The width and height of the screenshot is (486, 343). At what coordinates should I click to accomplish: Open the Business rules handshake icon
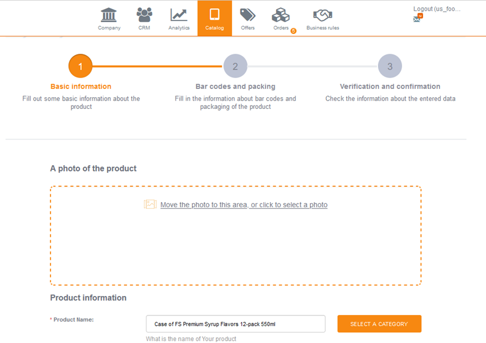coord(323,15)
